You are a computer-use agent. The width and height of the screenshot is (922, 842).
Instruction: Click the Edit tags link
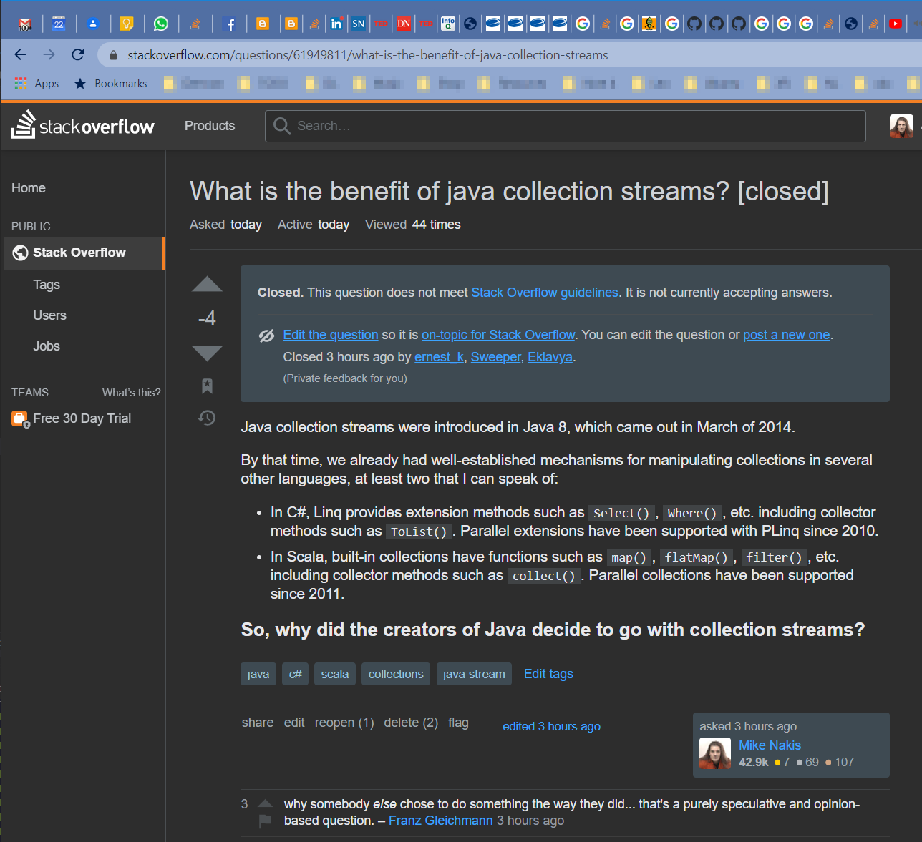[548, 674]
